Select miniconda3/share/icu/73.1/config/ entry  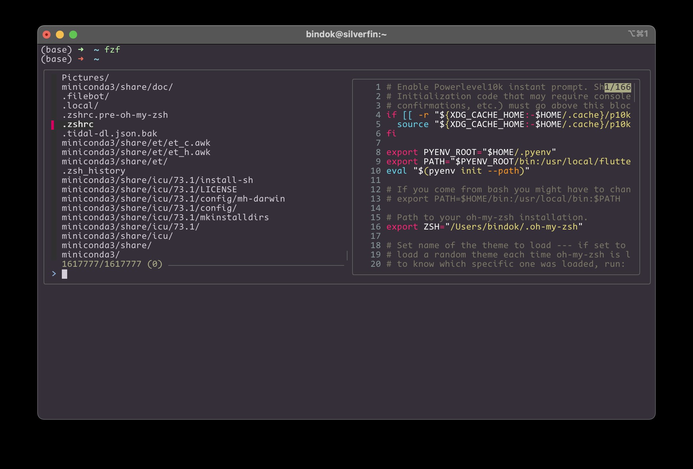149,208
